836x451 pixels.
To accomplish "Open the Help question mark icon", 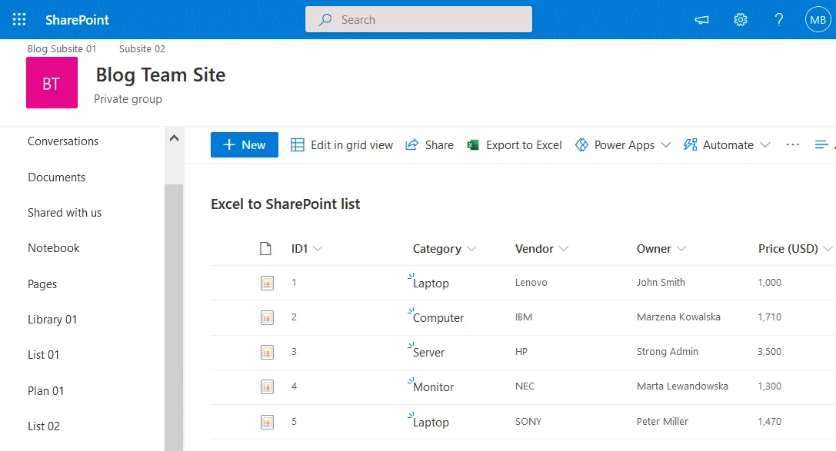I will click(778, 20).
